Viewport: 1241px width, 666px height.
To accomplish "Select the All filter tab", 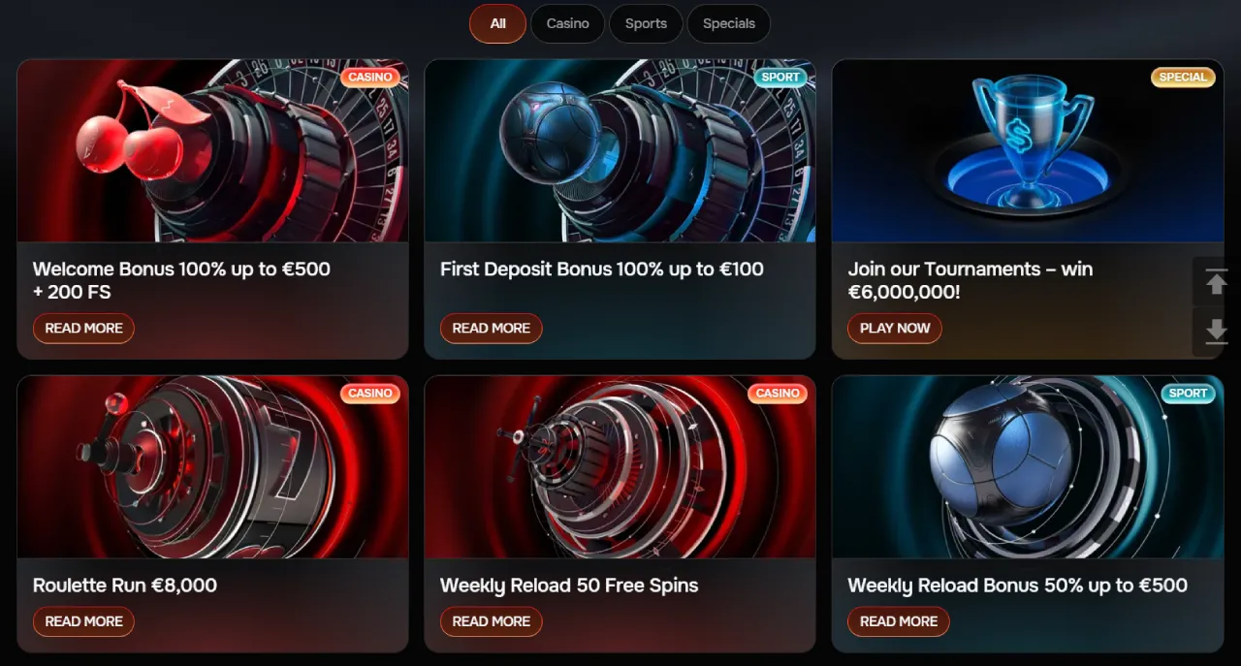I will click(497, 23).
